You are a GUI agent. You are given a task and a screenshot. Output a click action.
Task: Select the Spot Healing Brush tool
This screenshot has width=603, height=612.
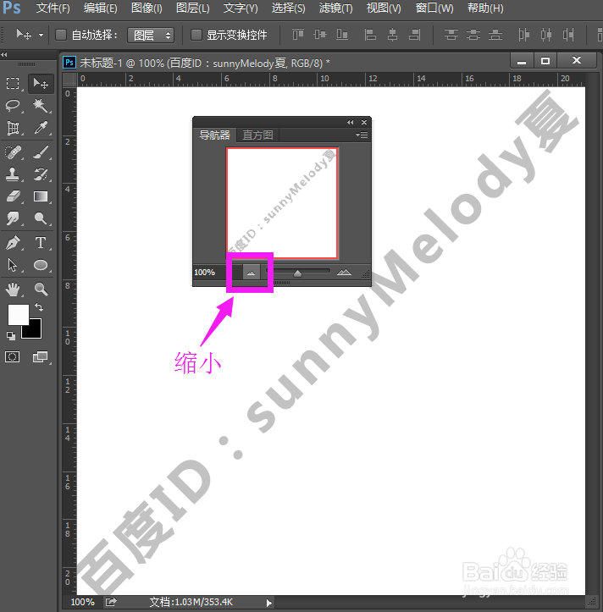click(13, 152)
